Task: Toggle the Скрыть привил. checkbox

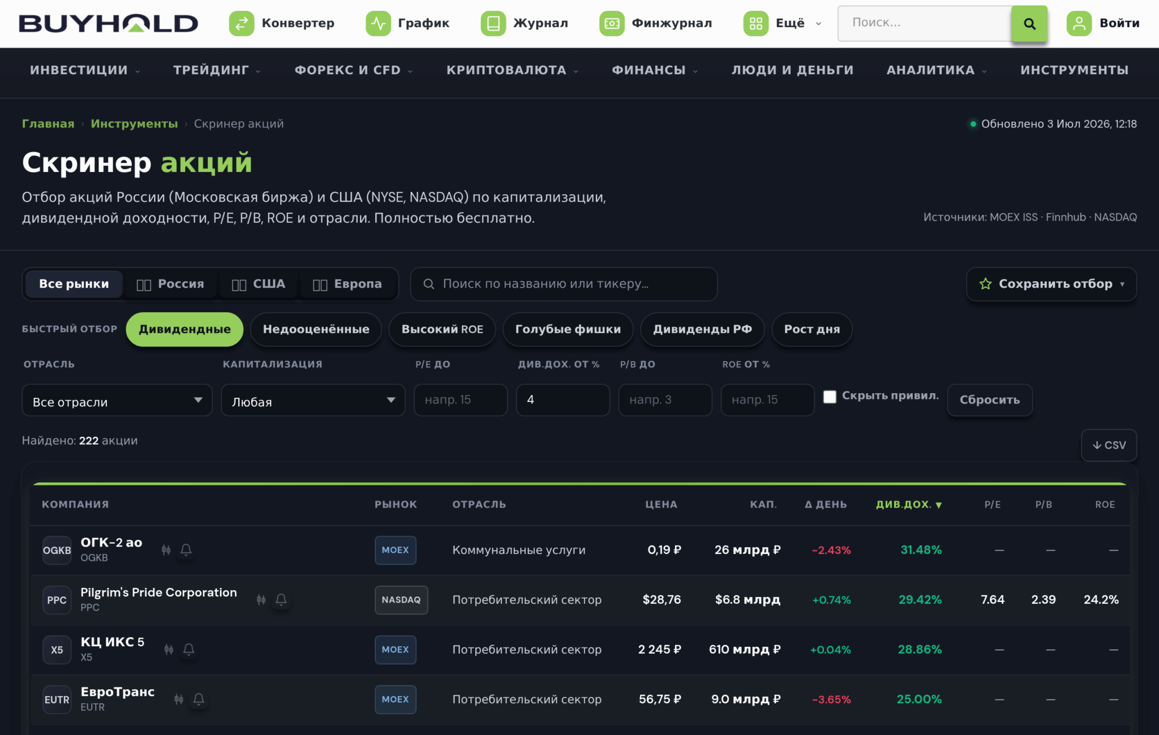Action: point(830,397)
